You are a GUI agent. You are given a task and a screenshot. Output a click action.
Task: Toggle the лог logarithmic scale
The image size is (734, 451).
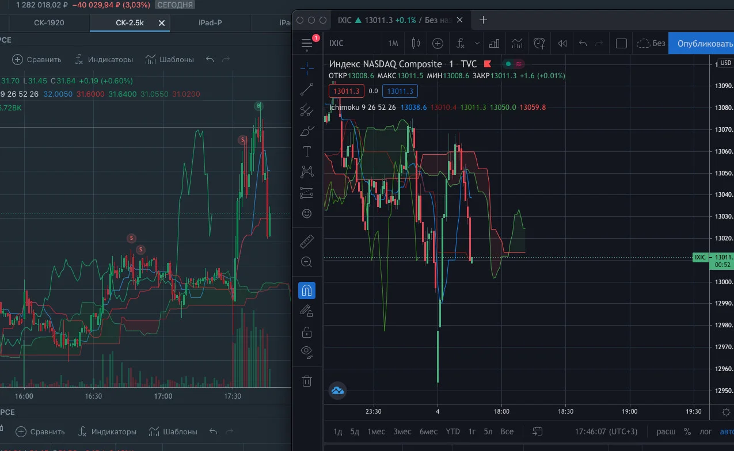tap(705, 431)
